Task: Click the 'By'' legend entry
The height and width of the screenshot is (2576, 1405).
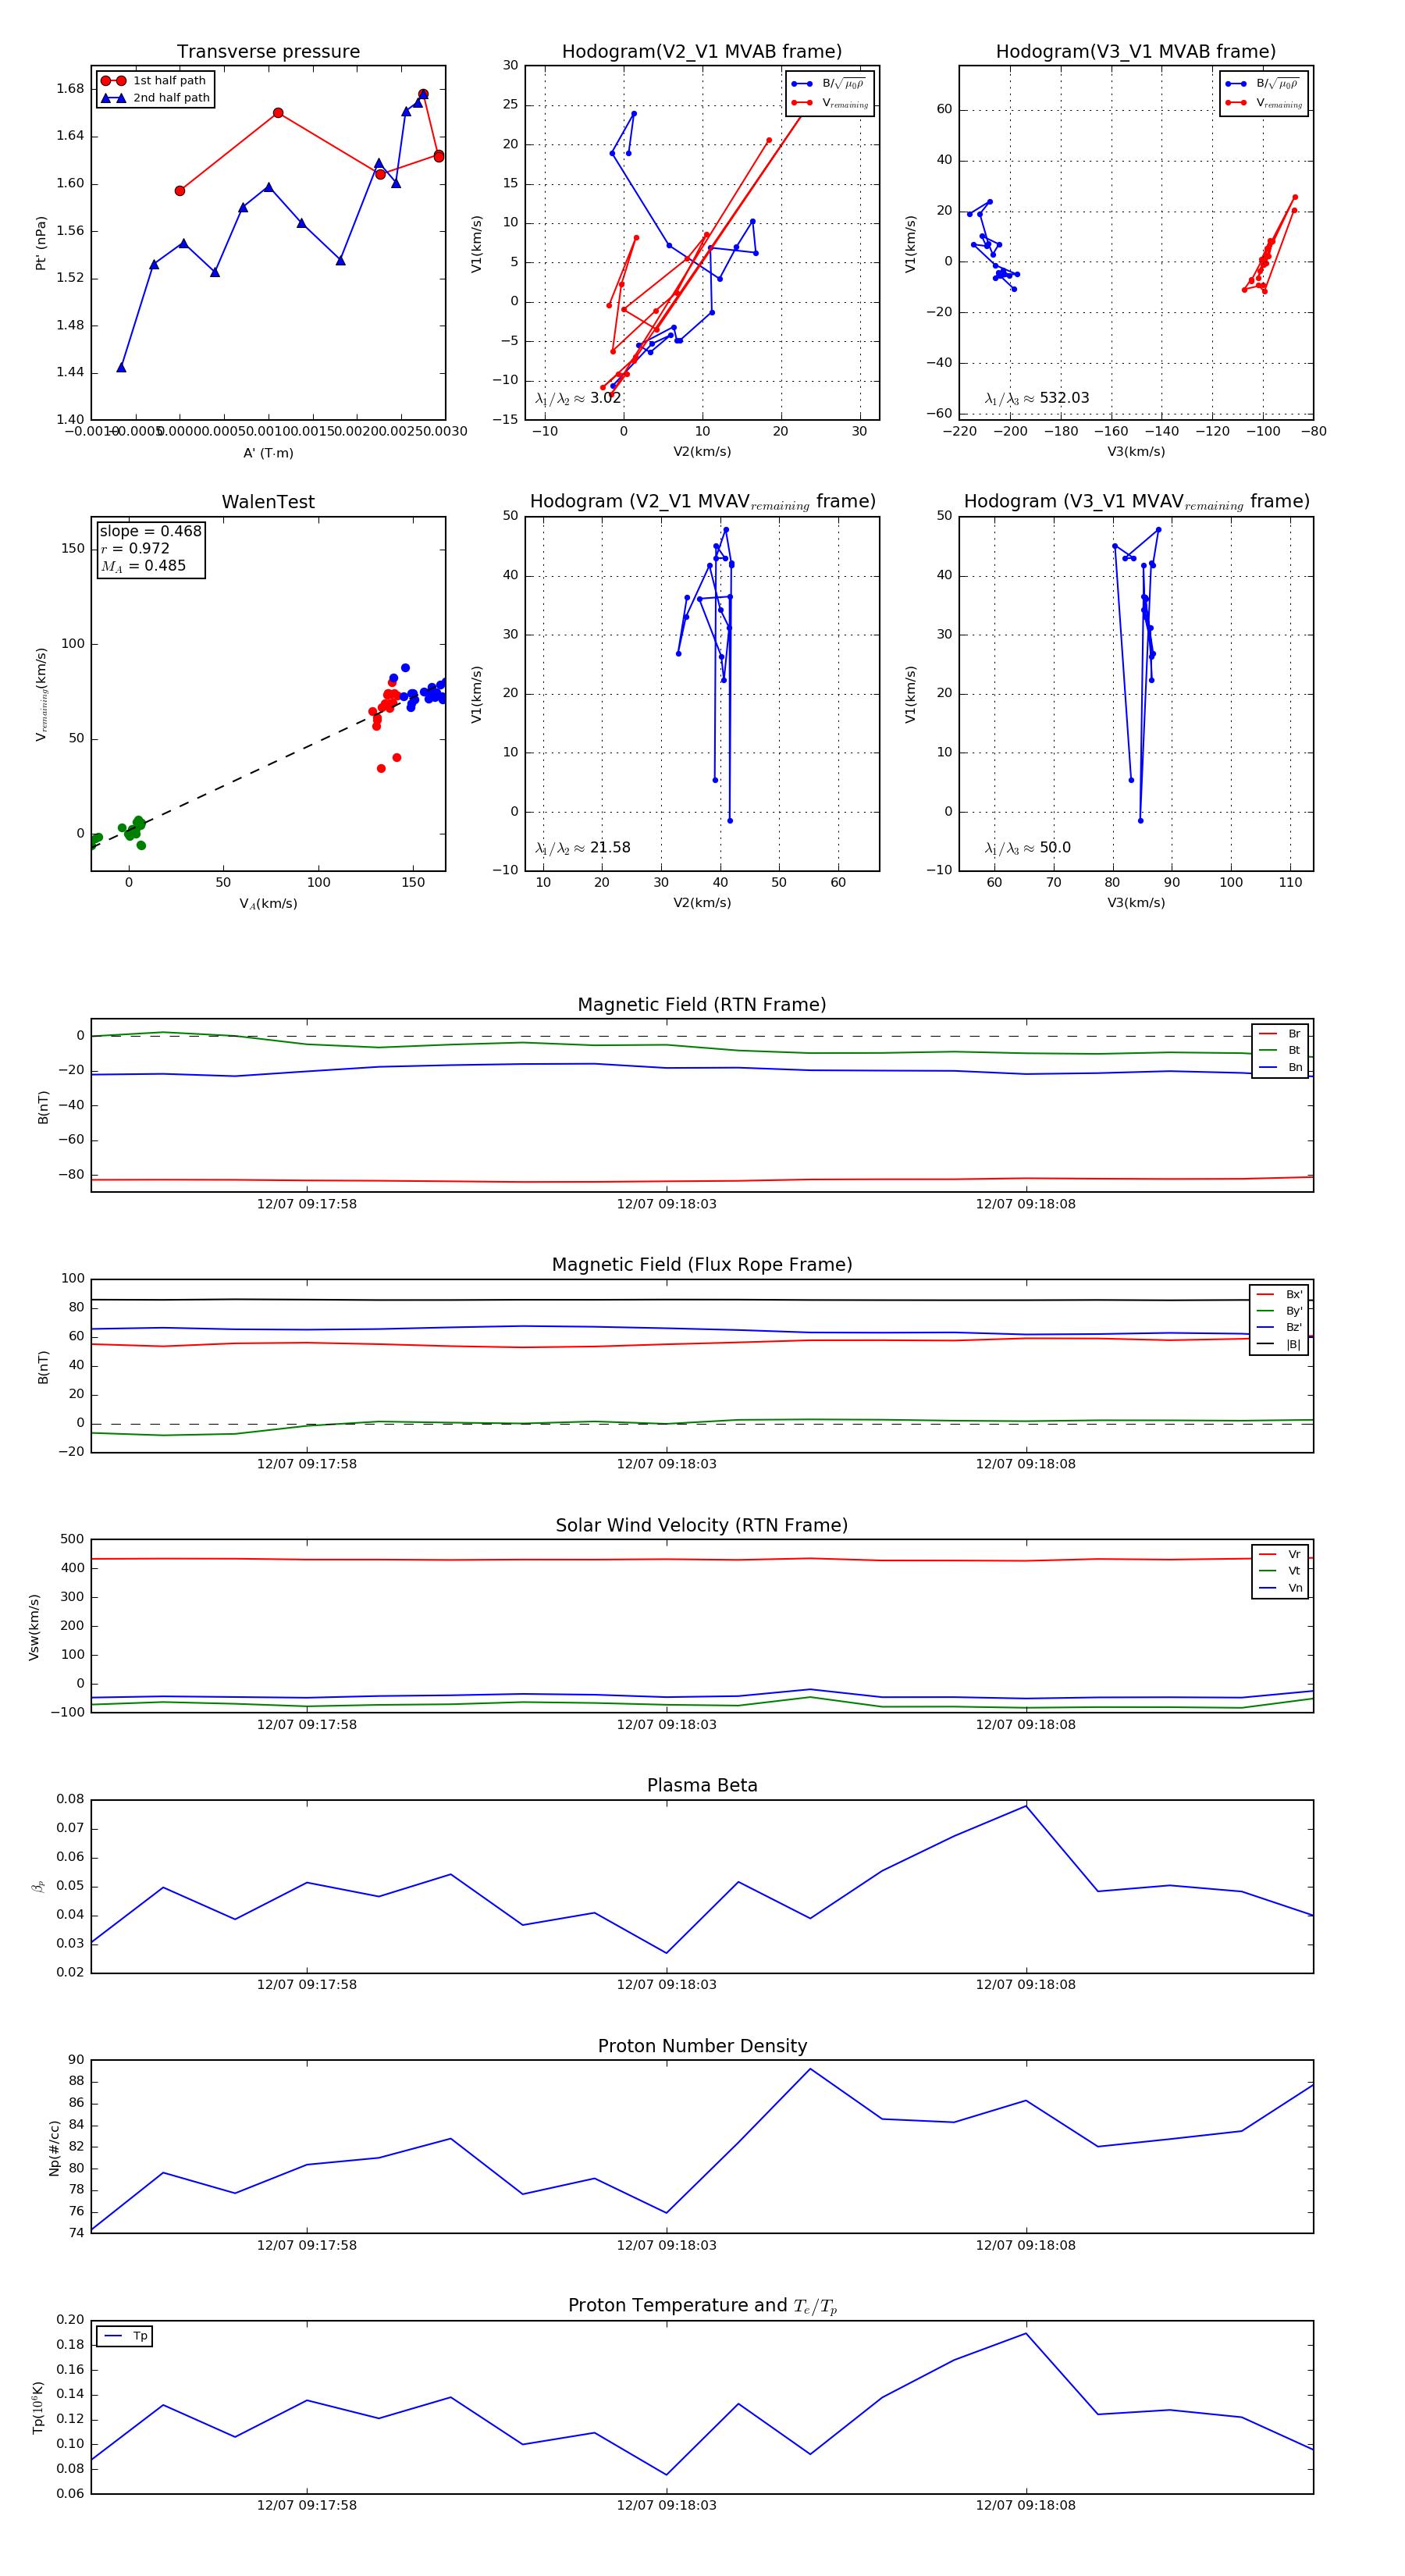Action: (1280, 1311)
